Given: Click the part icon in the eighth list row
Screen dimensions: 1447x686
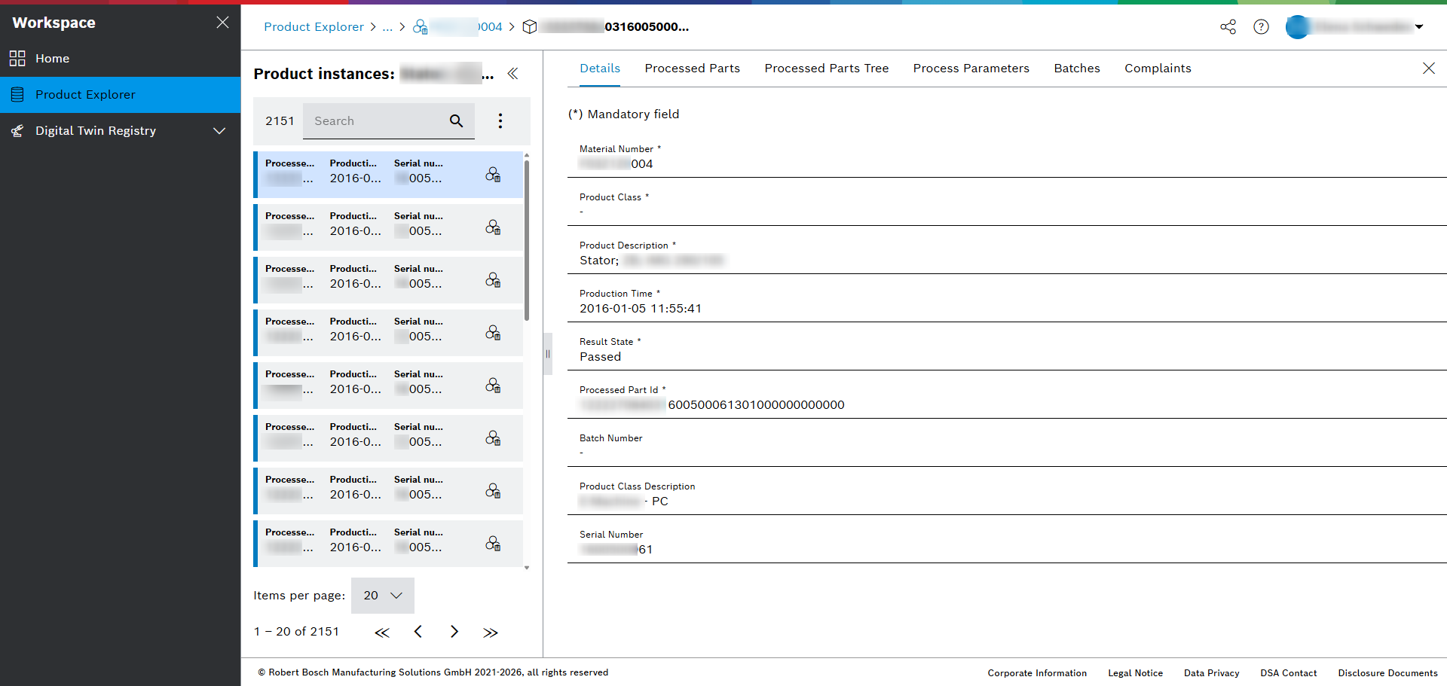Looking at the screenshot, I should tap(493, 544).
